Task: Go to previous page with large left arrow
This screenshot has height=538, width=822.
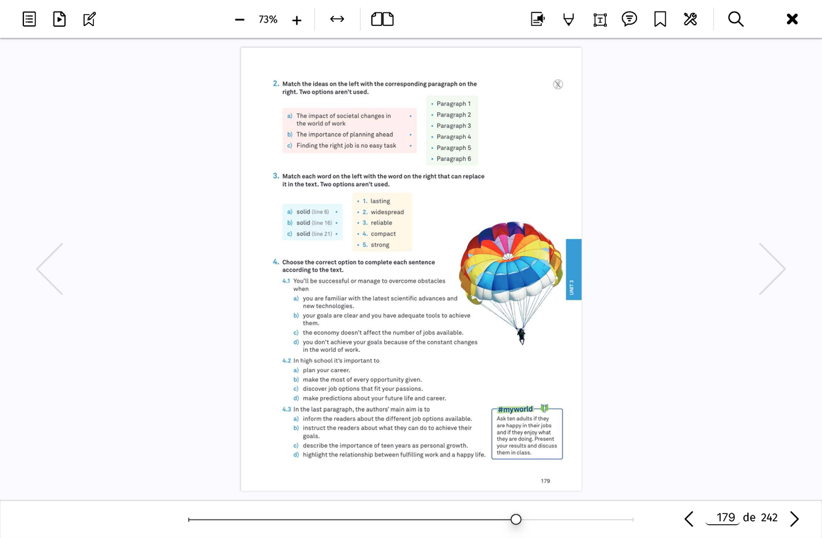Action: [50, 268]
